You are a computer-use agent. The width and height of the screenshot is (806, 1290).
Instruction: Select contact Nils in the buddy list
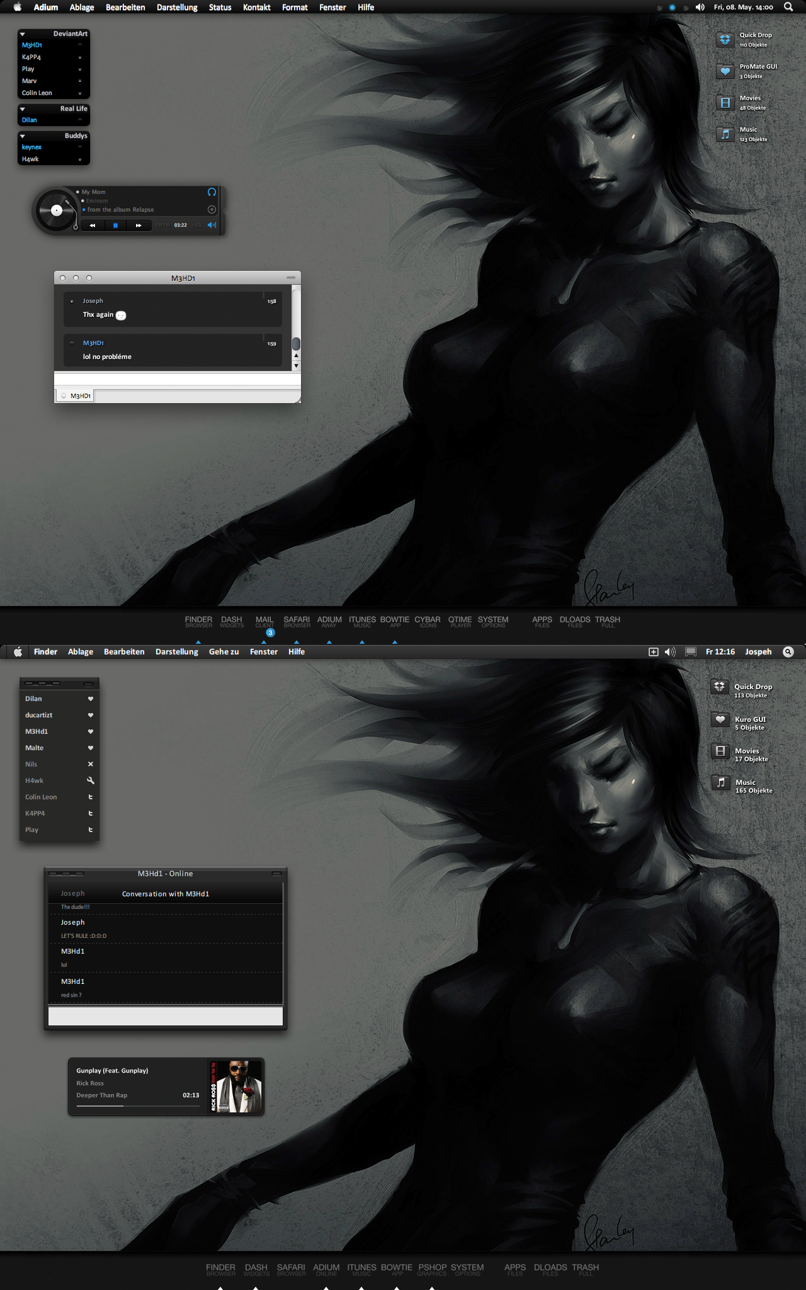coord(59,764)
